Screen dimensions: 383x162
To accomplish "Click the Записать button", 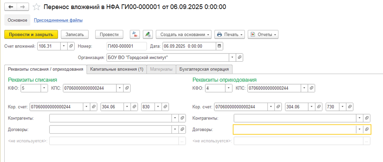I will tap(74, 35).
